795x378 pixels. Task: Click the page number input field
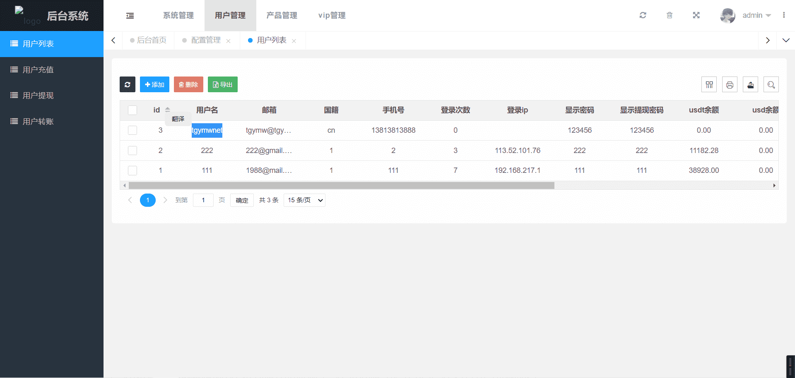[x=203, y=200]
